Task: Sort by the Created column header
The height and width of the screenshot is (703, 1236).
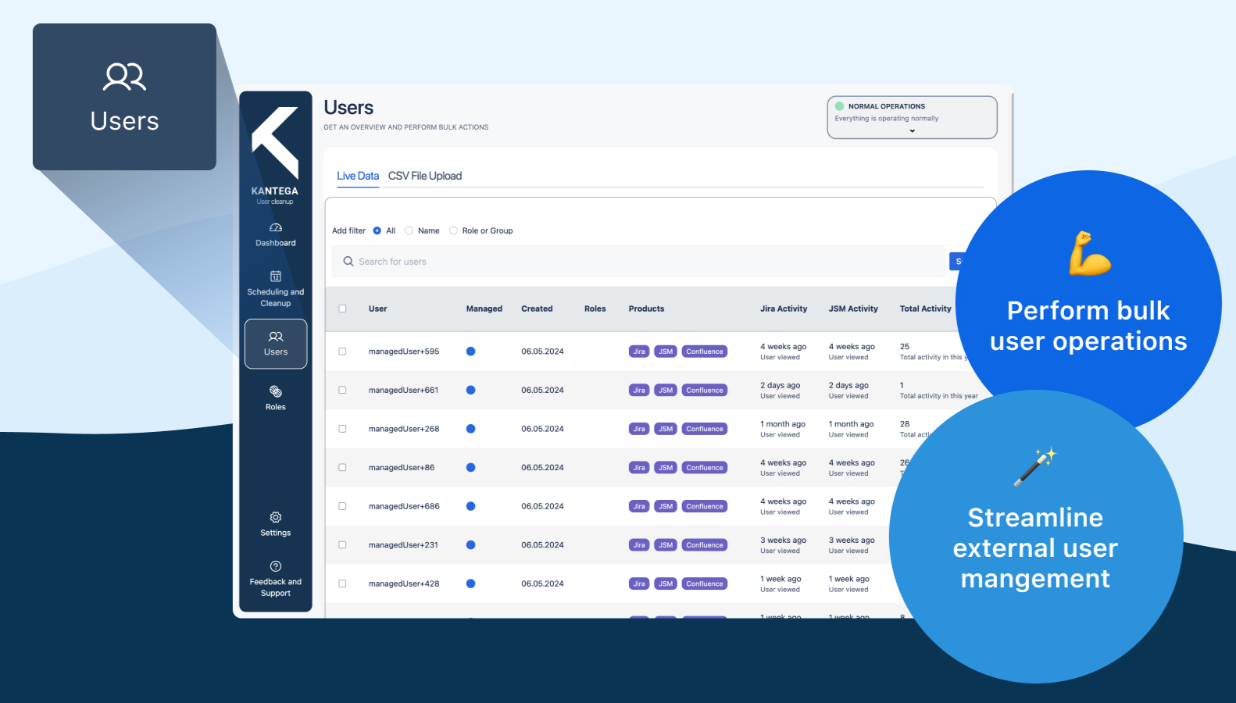Action: point(538,309)
